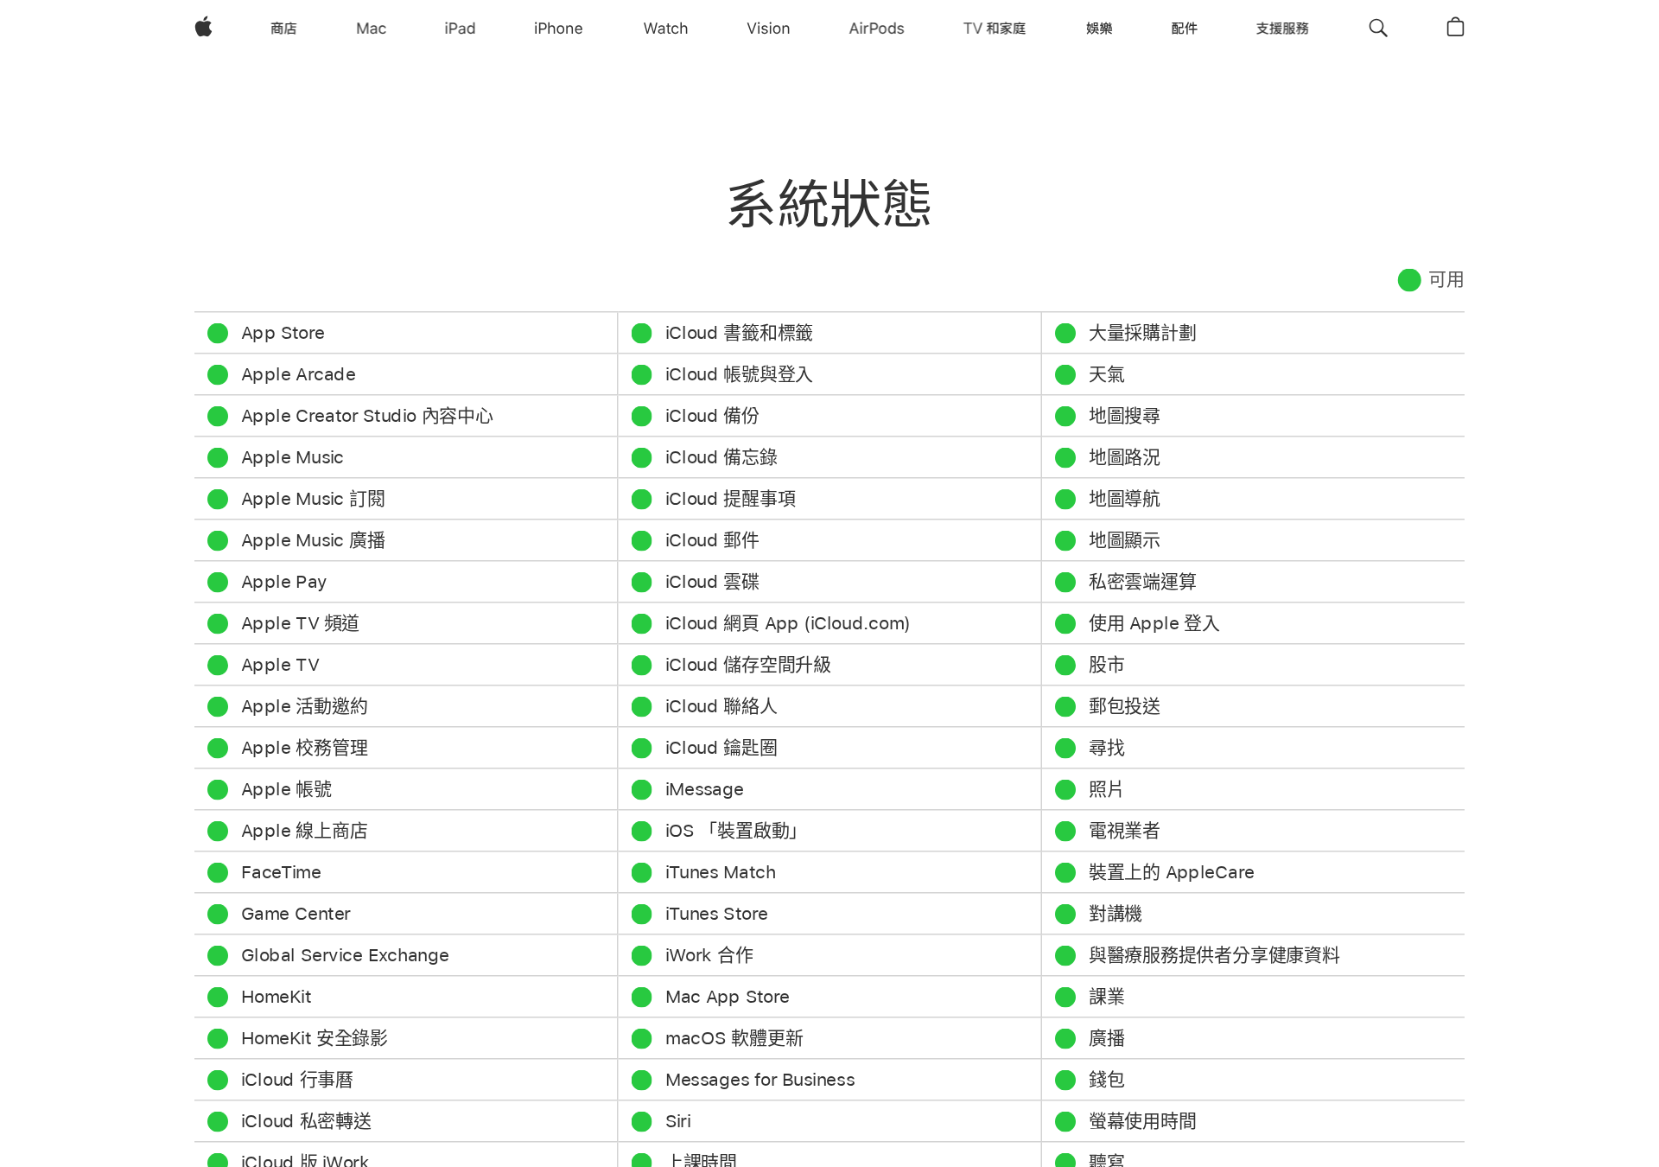Click green dot beside 天氣

click(1065, 374)
